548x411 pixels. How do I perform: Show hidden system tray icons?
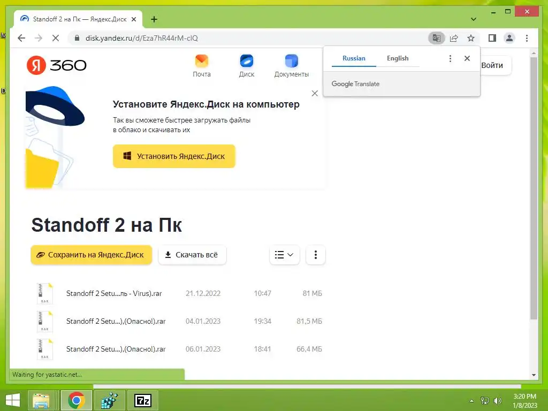pyautogui.click(x=471, y=401)
